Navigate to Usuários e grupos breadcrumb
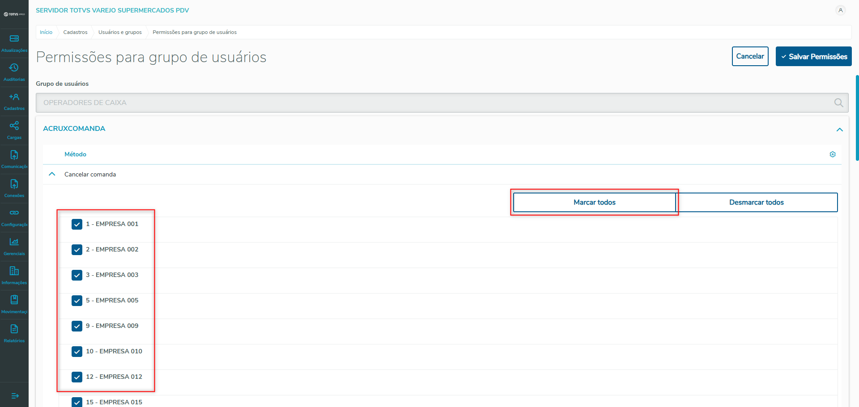The height and width of the screenshot is (407, 859). coord(120,32)
